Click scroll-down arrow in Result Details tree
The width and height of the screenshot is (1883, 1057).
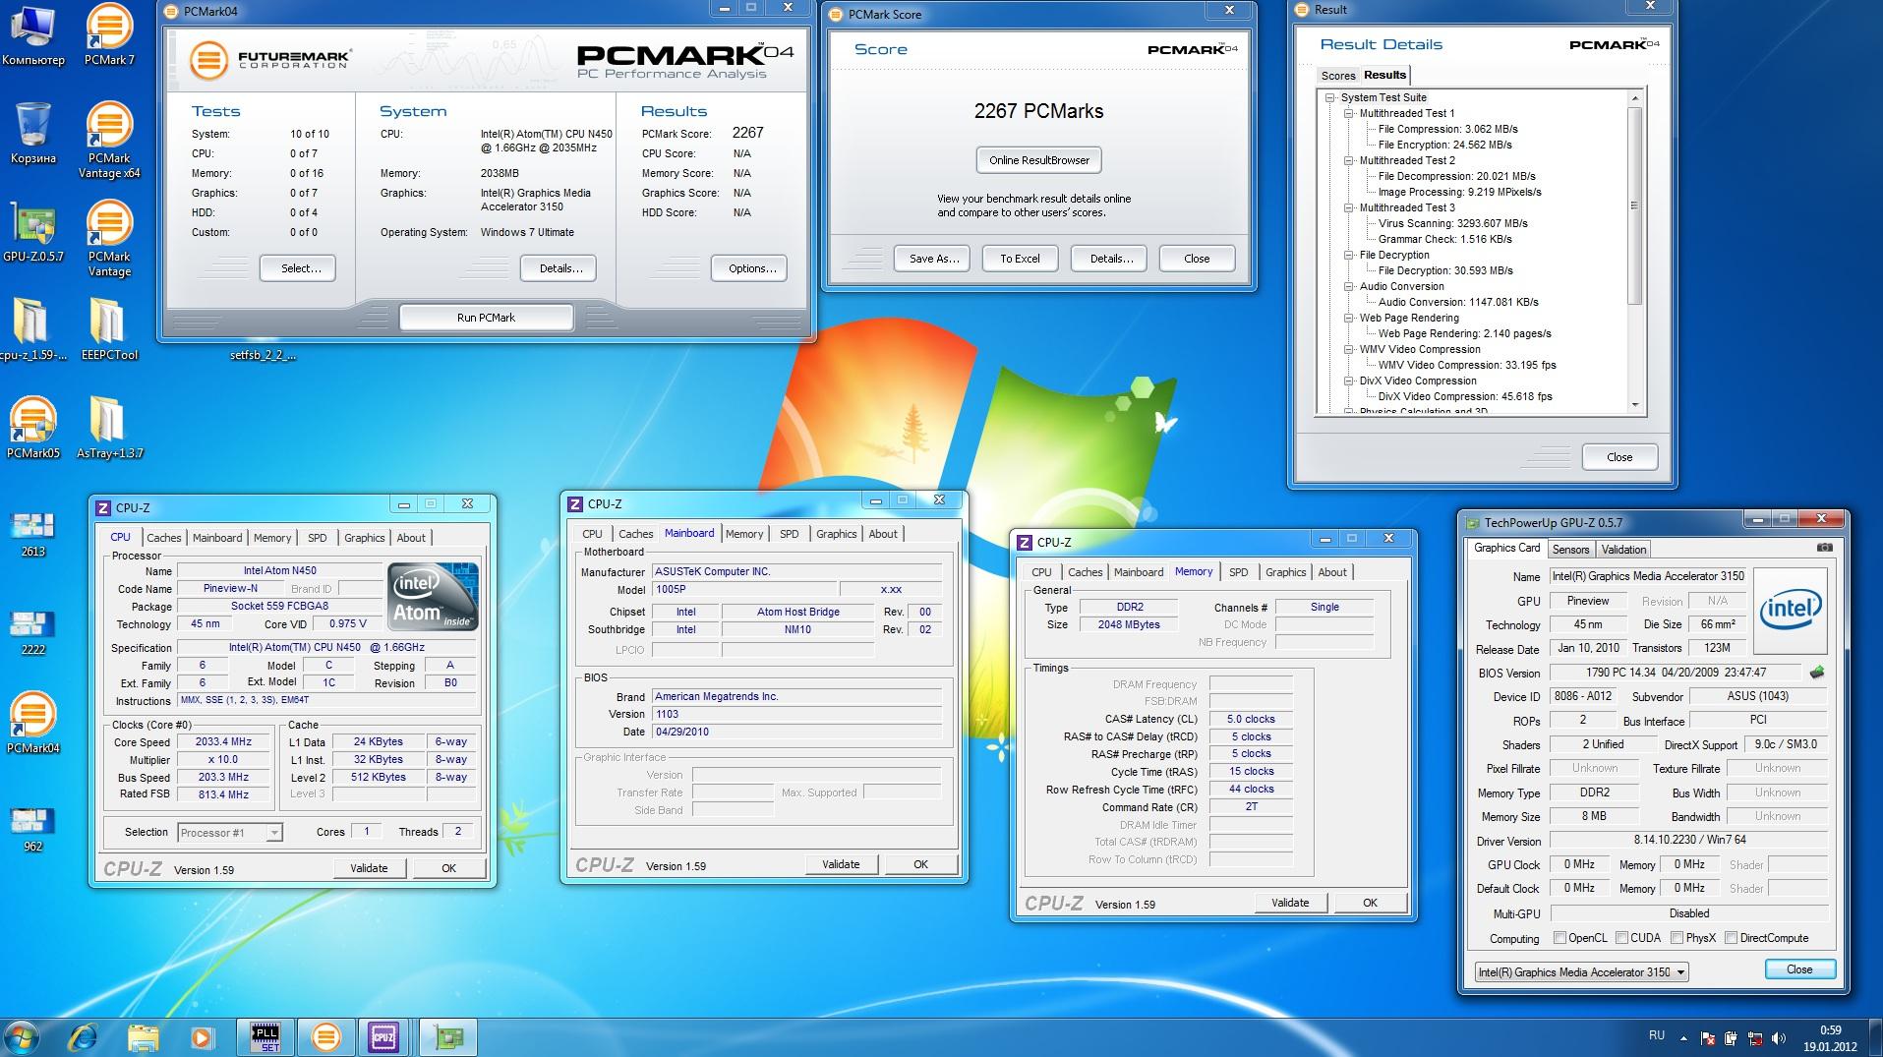[1634, 405]
